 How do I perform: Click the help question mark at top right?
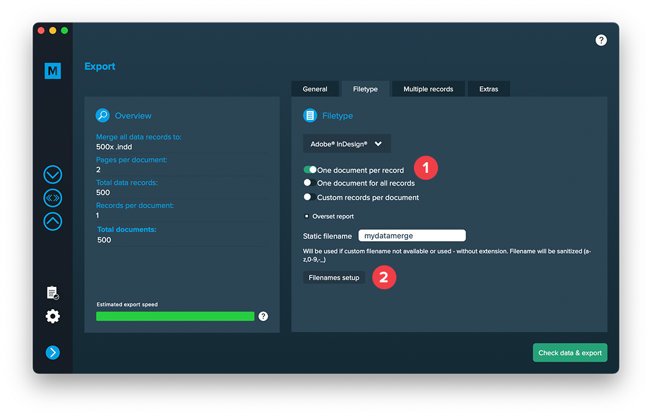(601, 40)
